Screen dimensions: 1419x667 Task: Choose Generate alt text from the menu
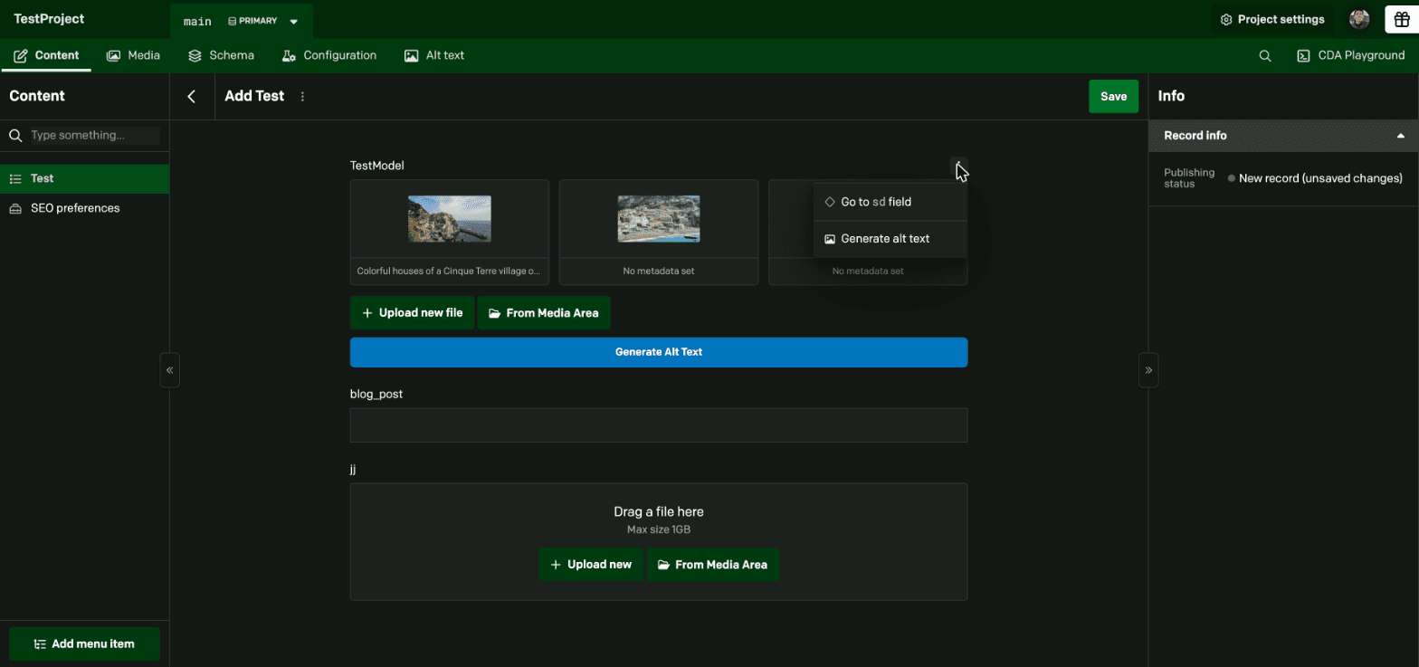tap(890, 239)
